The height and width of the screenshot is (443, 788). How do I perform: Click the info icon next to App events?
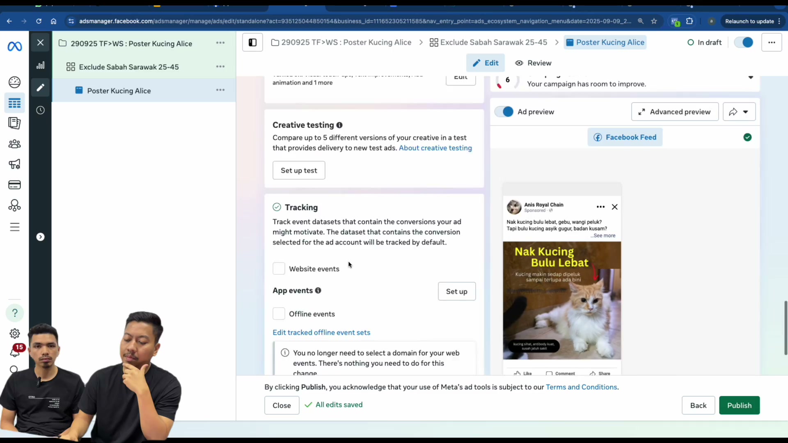tap(318, 290)
